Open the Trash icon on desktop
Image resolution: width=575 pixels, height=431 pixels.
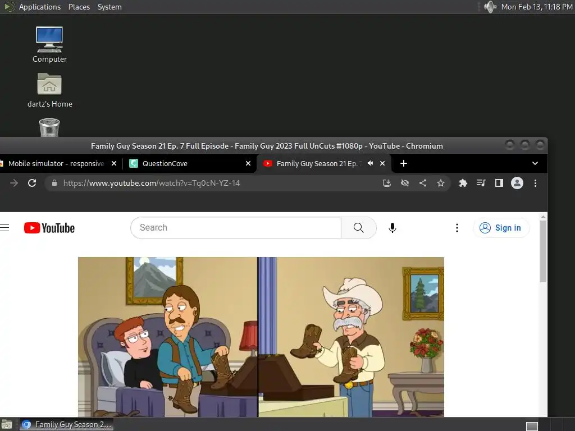(49, 127)
